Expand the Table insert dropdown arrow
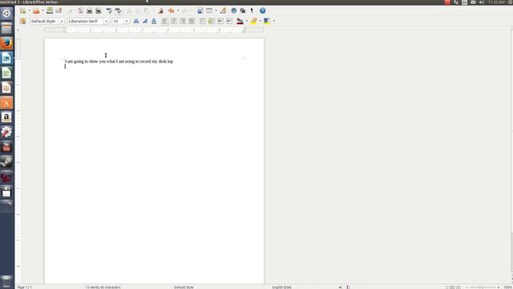The width and height of the screenshot is (513, 289). pyautogui.click(x=216, y=10)
